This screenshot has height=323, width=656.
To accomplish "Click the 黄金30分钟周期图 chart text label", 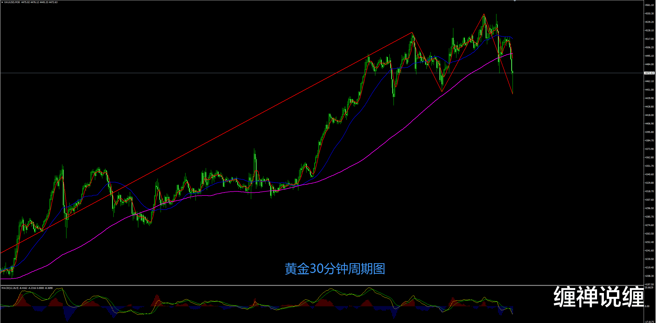I will [x=335, y=269].
